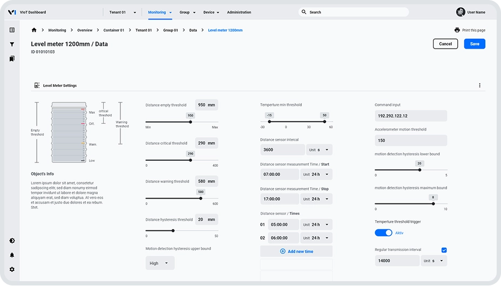Open the Tenant 01 dropdown in navbar

click(x=120, y=12)
